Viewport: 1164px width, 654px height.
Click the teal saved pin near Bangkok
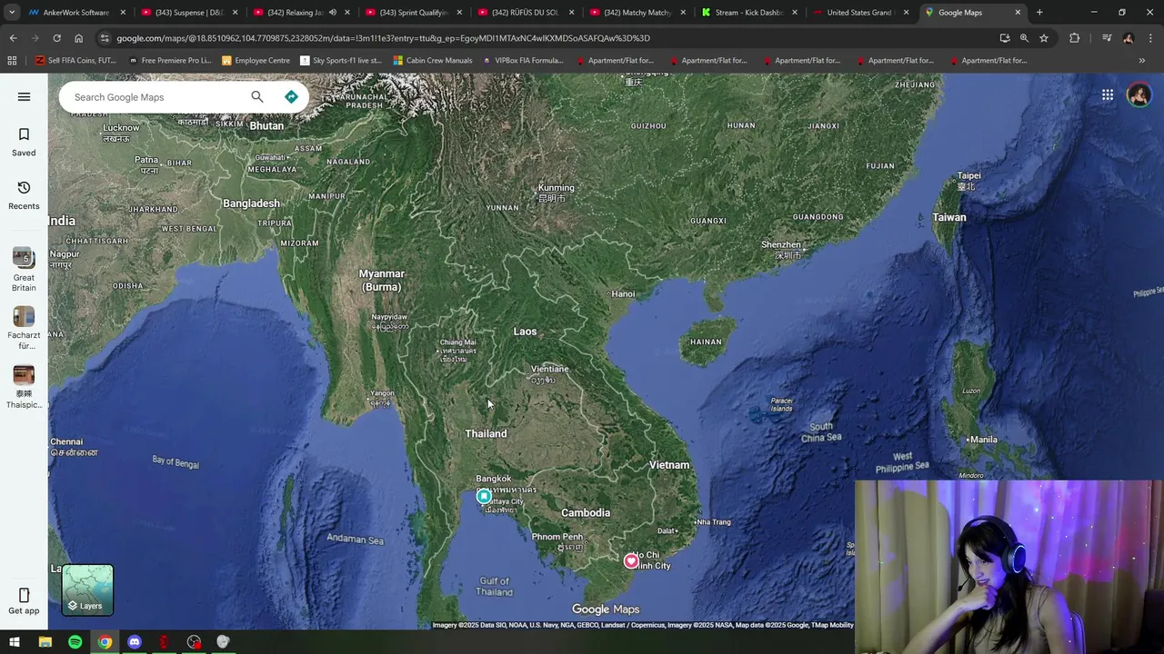pyautogui.click(x=484, y=496)
